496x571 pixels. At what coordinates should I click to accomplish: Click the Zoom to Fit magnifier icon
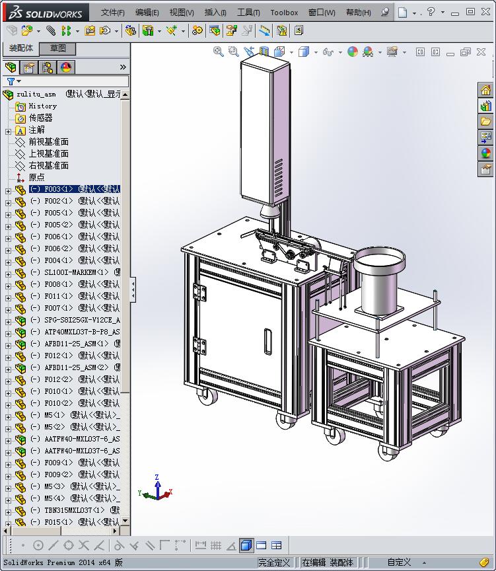pyautogui.click(x=219, y=52)
